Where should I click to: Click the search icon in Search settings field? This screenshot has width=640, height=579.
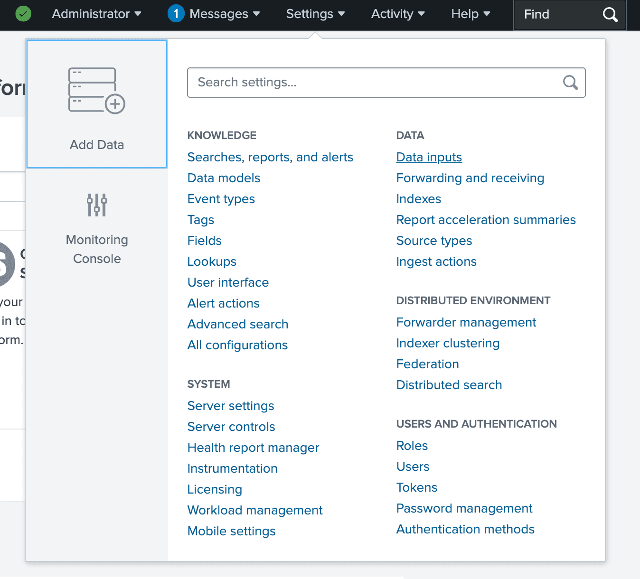(570, 83)
